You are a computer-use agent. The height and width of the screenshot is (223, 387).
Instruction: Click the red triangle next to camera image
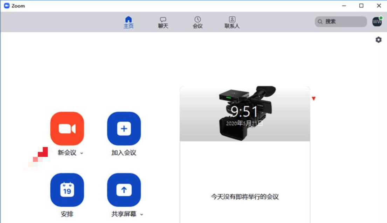(x=314, y=98)
